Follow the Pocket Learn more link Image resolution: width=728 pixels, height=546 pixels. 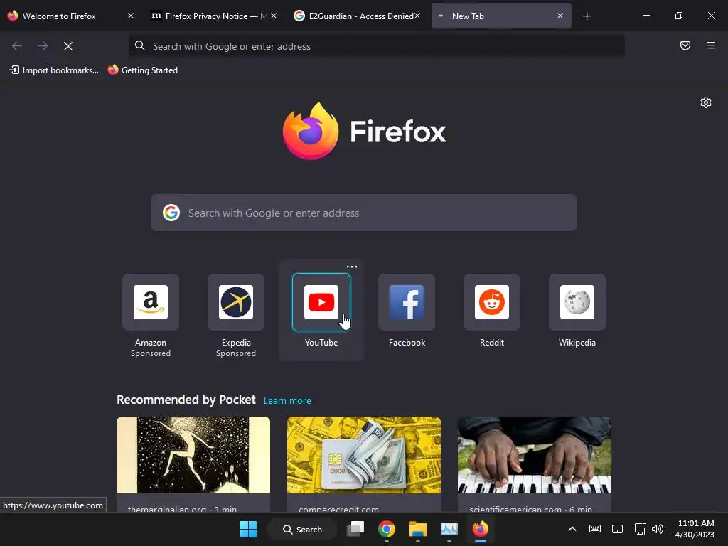(287, 401)
